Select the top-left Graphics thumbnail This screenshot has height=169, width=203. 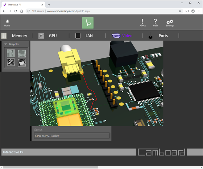(x=11, y=53)
